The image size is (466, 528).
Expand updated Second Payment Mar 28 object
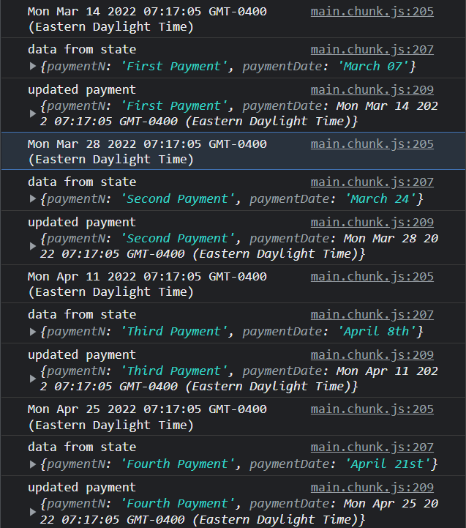pyautogui.click(x=33, y=246)
